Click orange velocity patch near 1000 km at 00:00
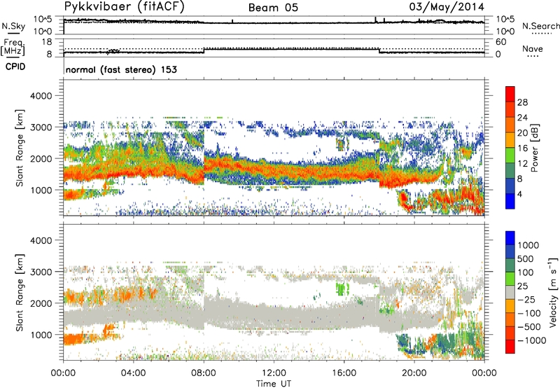 (x=75, y=338)
